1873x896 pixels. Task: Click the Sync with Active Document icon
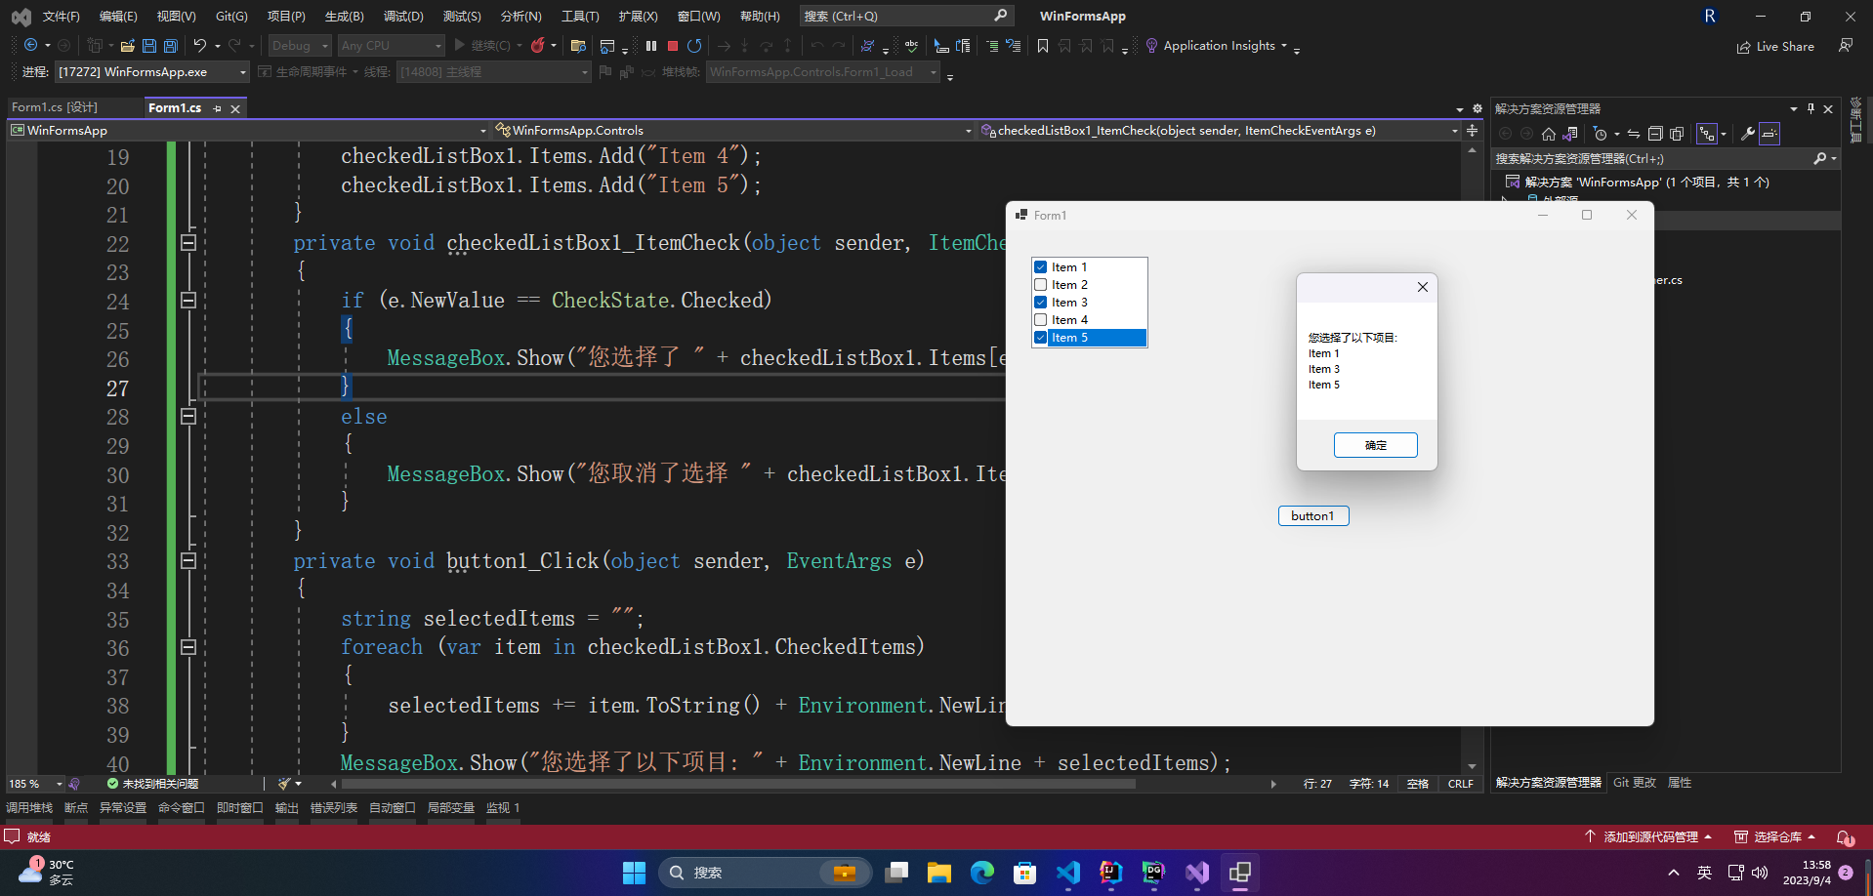[1634, 134]
